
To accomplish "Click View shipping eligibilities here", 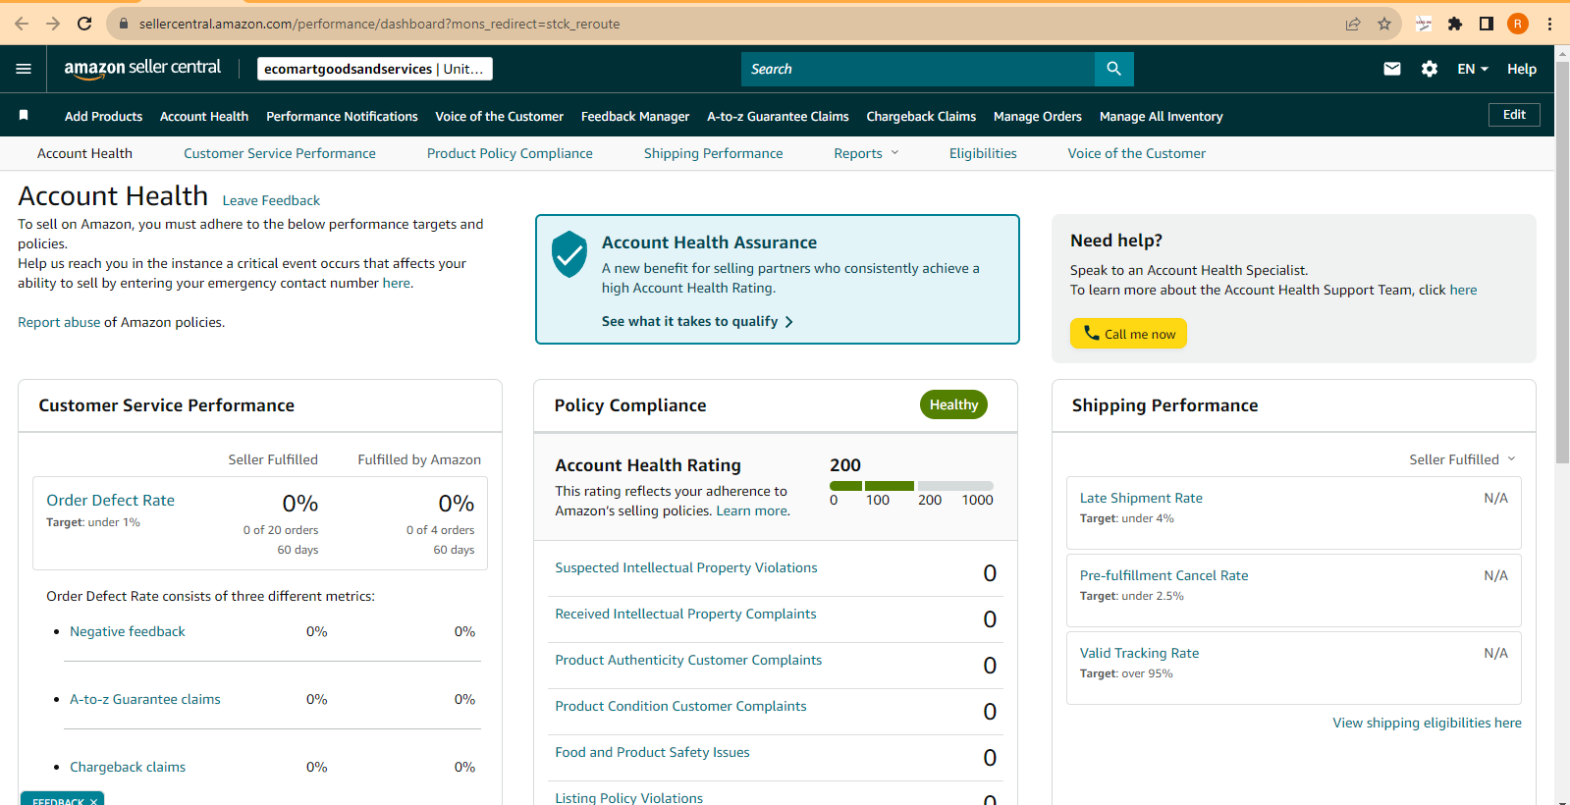I will [1427, 723].
